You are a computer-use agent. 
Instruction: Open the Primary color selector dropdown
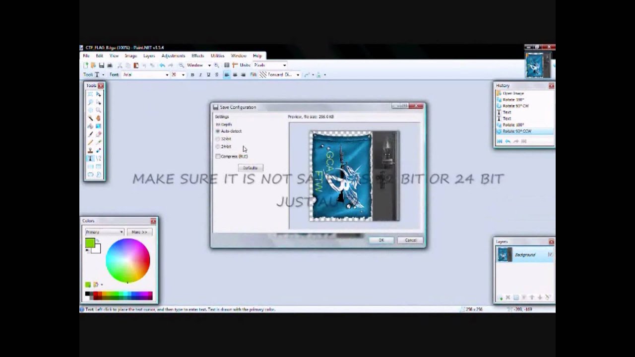104,232
